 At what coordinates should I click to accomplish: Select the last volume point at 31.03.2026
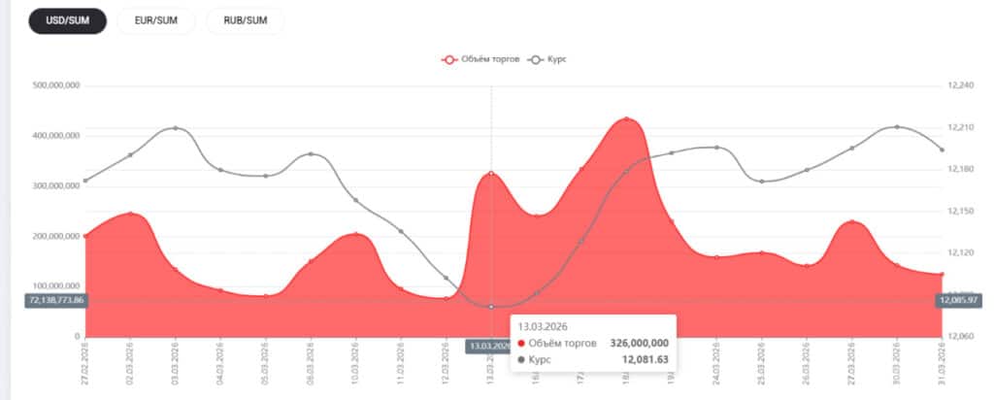click(942, 275)
